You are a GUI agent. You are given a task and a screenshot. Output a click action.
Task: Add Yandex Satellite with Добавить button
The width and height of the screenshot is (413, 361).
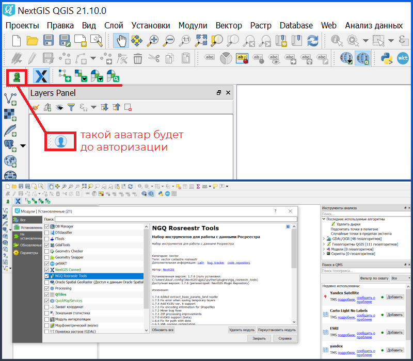[x=394, y=297]
